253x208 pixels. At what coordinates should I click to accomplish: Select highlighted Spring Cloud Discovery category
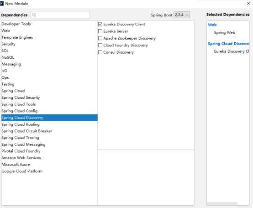[49, 117]
